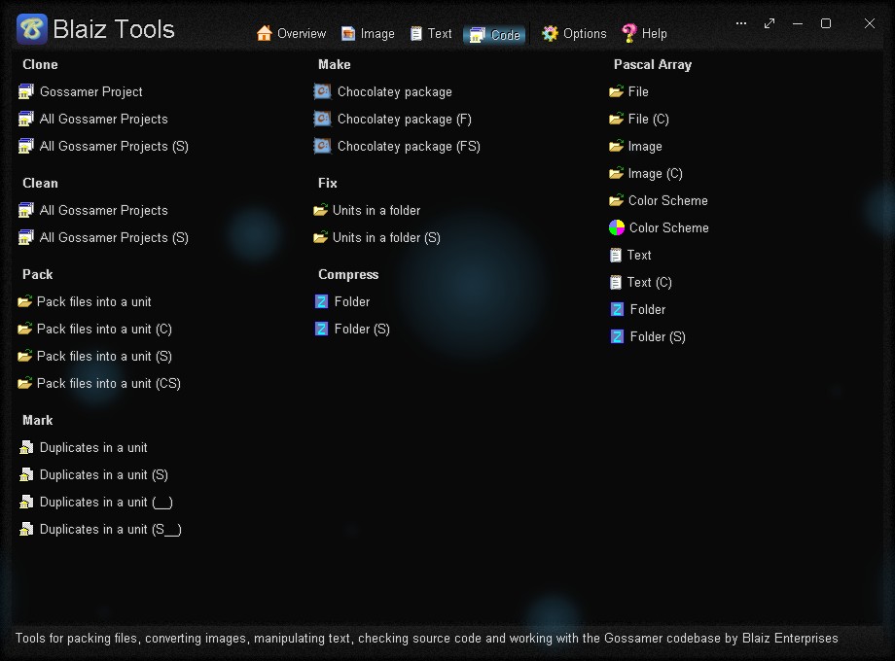Click icon beside Duplicates in a unit (__)
The height and width of the screenshot is (661, 895).
point(26,502)
